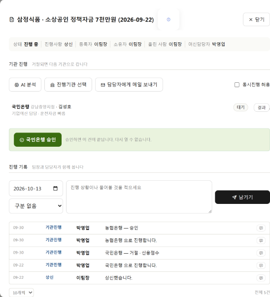270x297 pixels.
Task: Click document icon before 삼정식품 title
Action: [12, 20]
